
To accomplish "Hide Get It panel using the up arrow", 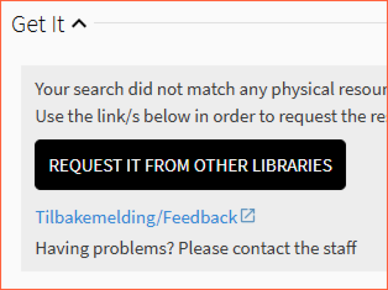I will pos(79,24).
